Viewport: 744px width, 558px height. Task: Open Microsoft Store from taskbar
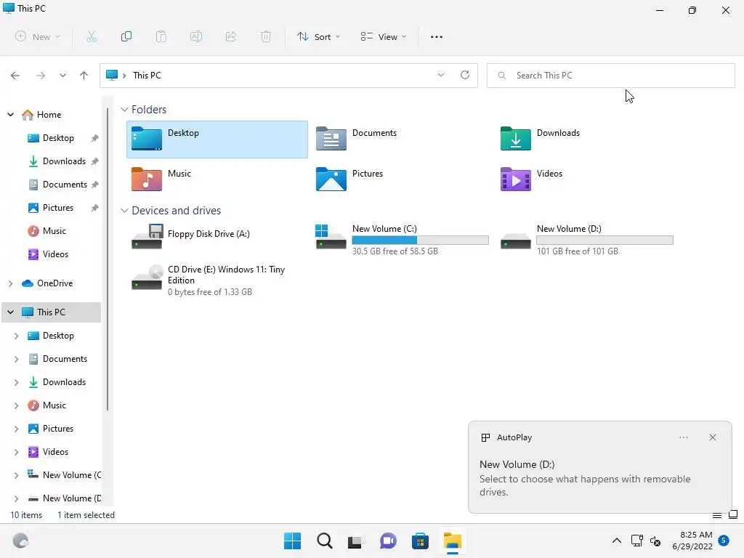(420, 541)
